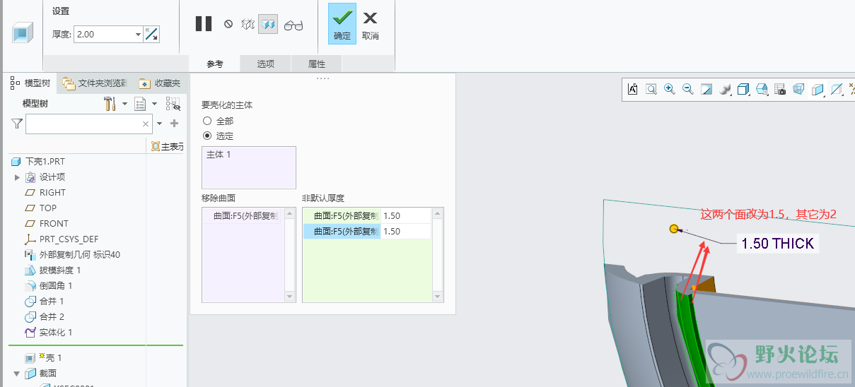Click the Refit zoom icon
Viewport: 855px width, 387px height.
(x=651, y=89)
